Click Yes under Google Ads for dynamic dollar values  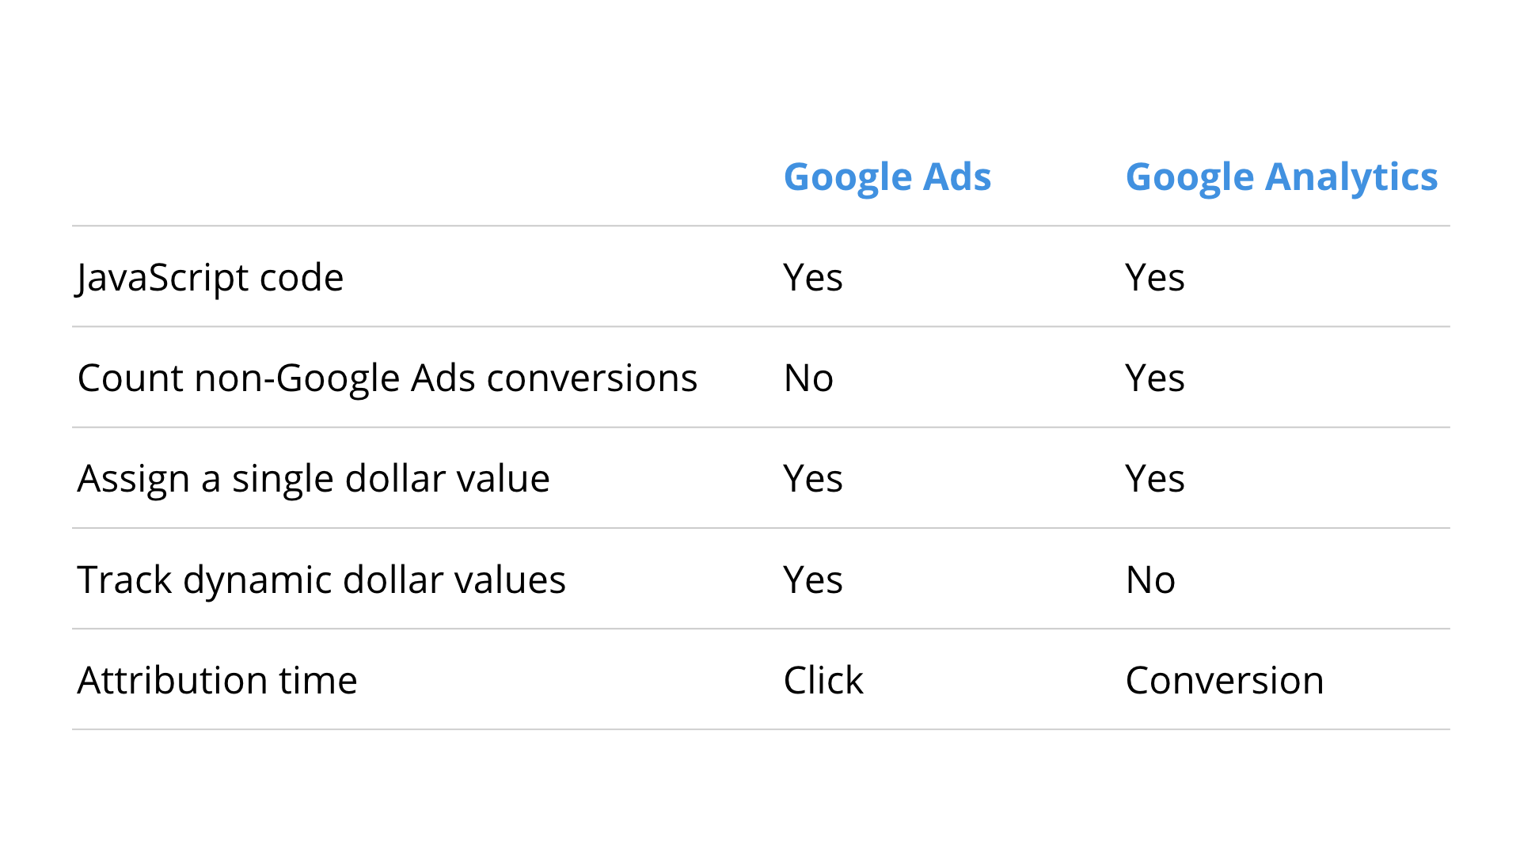(813, 580)
